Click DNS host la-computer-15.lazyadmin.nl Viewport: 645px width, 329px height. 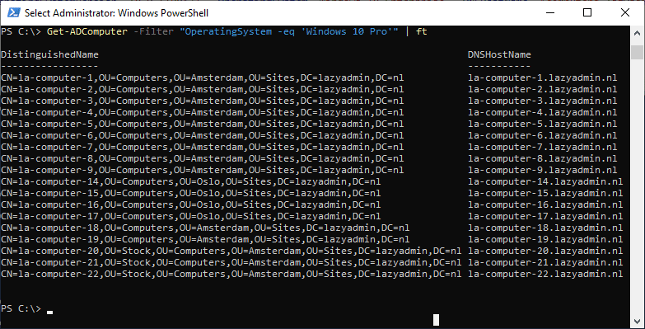click(x=545, y=193)
